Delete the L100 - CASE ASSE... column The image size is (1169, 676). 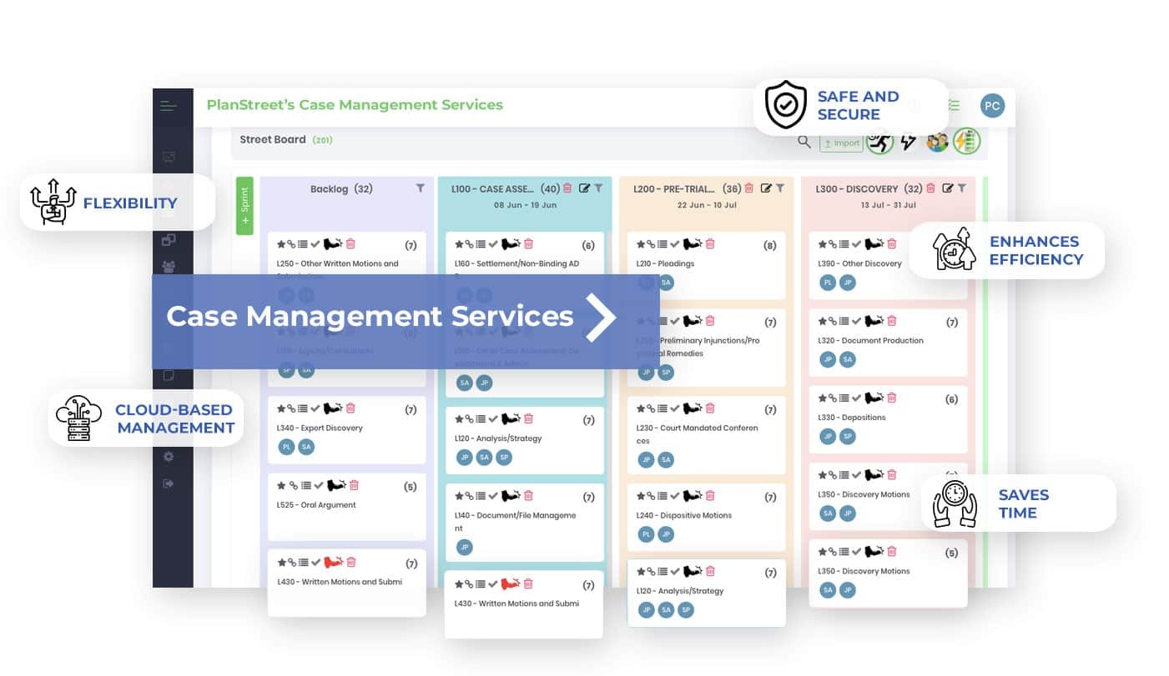[567, 188]
